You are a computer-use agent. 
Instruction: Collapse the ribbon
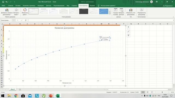[173, 17]
